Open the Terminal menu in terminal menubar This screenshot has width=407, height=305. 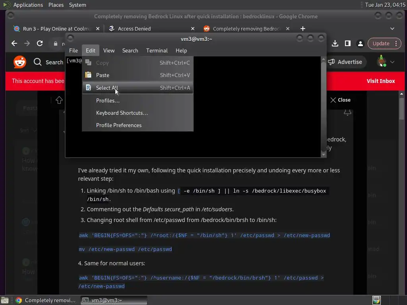click(157, 50)
